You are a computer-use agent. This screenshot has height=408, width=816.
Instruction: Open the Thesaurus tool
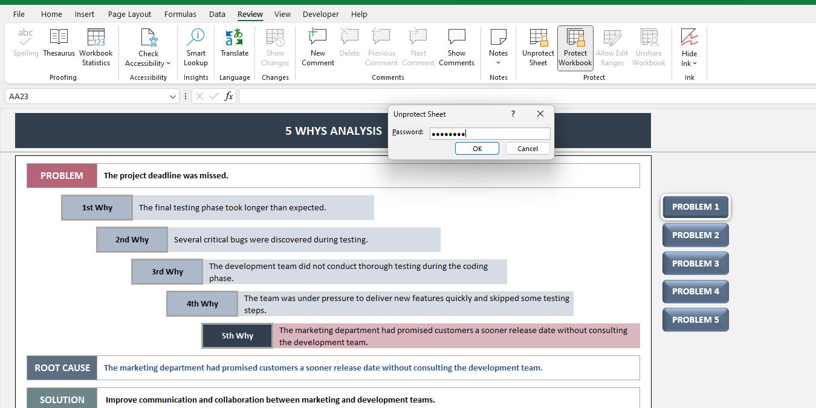point(59,43)
